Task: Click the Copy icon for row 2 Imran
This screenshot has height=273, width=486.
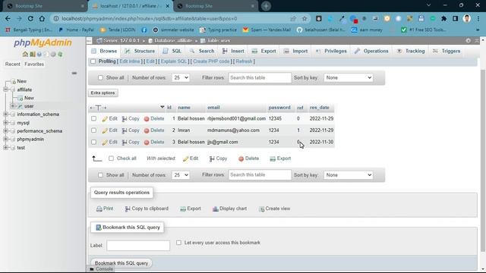Action: (125, 130)
